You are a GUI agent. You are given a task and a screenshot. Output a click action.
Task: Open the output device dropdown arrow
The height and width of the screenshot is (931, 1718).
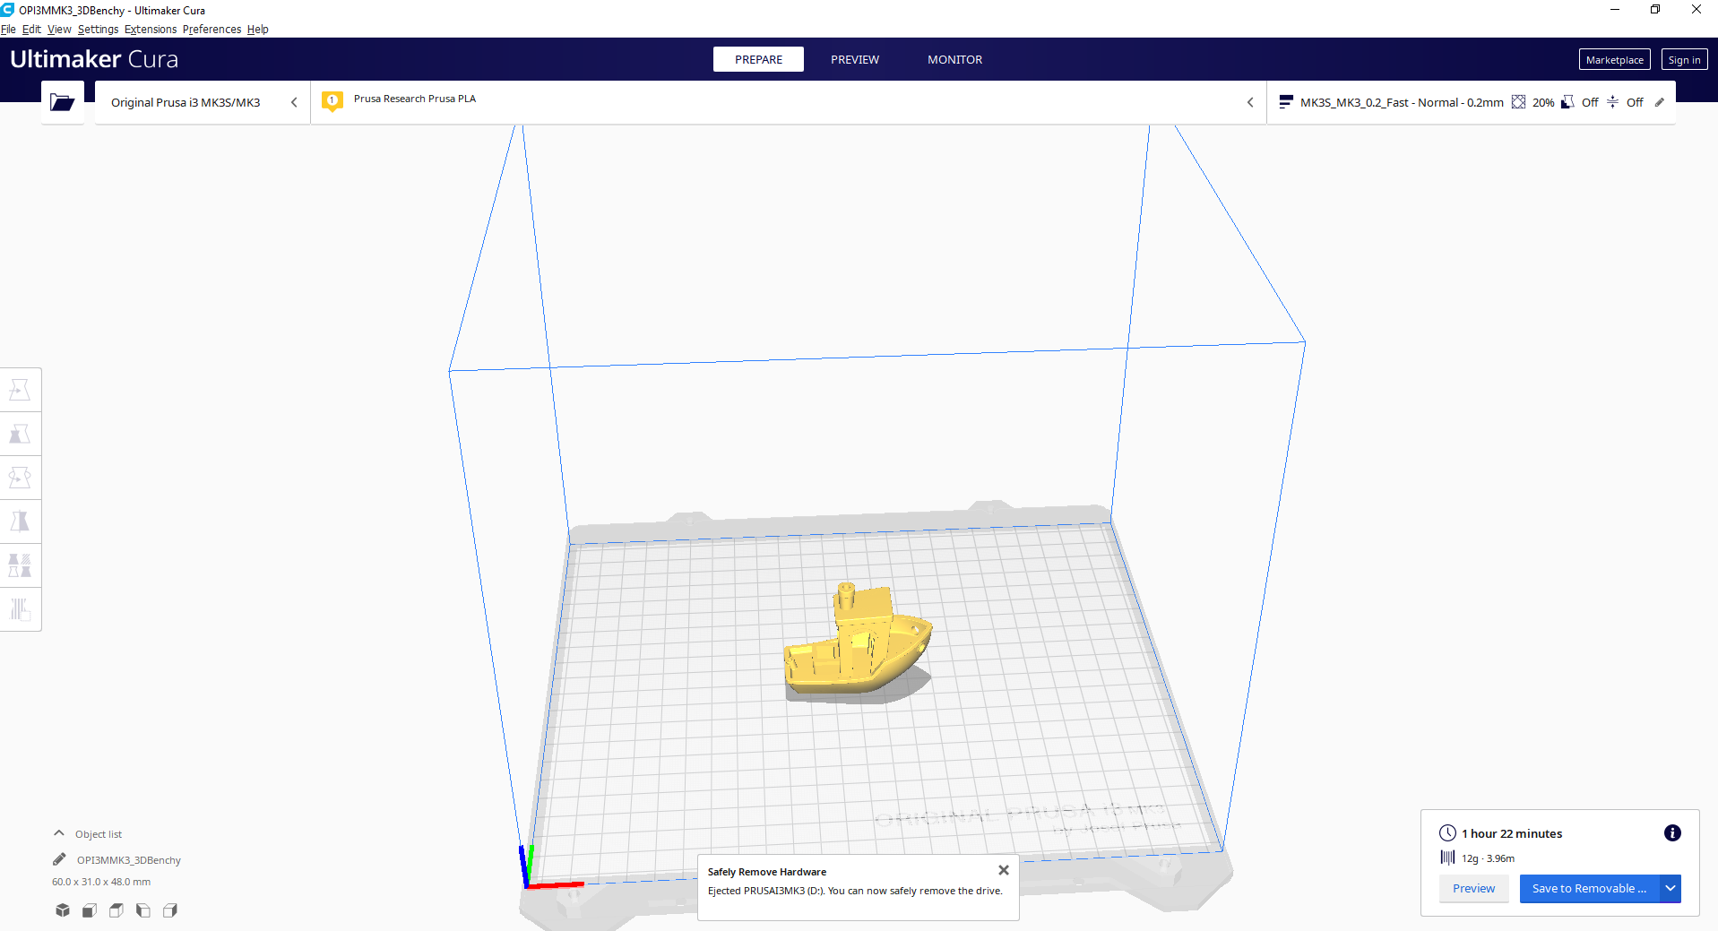click(1671, 889)
